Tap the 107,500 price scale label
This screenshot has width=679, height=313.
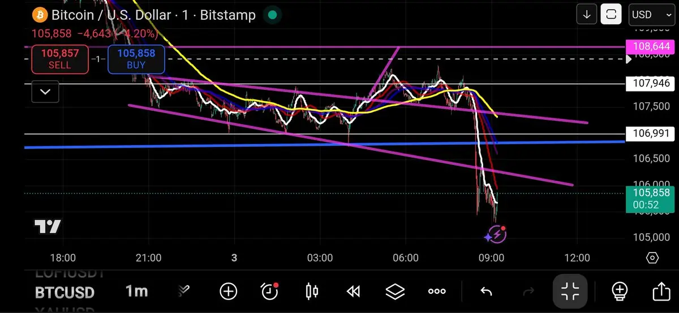point(651,107)
